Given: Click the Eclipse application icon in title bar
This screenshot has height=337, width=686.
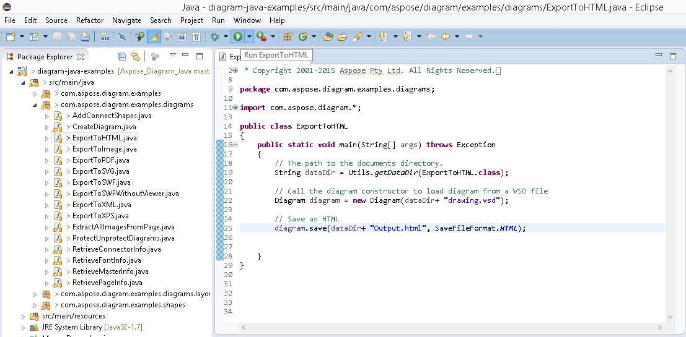Looking at the screenshot, I should [7, 7].
